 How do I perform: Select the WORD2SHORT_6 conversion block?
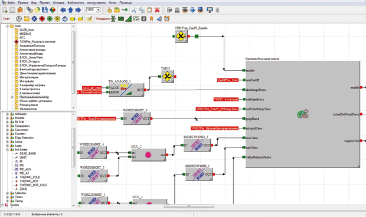(137, 119)
